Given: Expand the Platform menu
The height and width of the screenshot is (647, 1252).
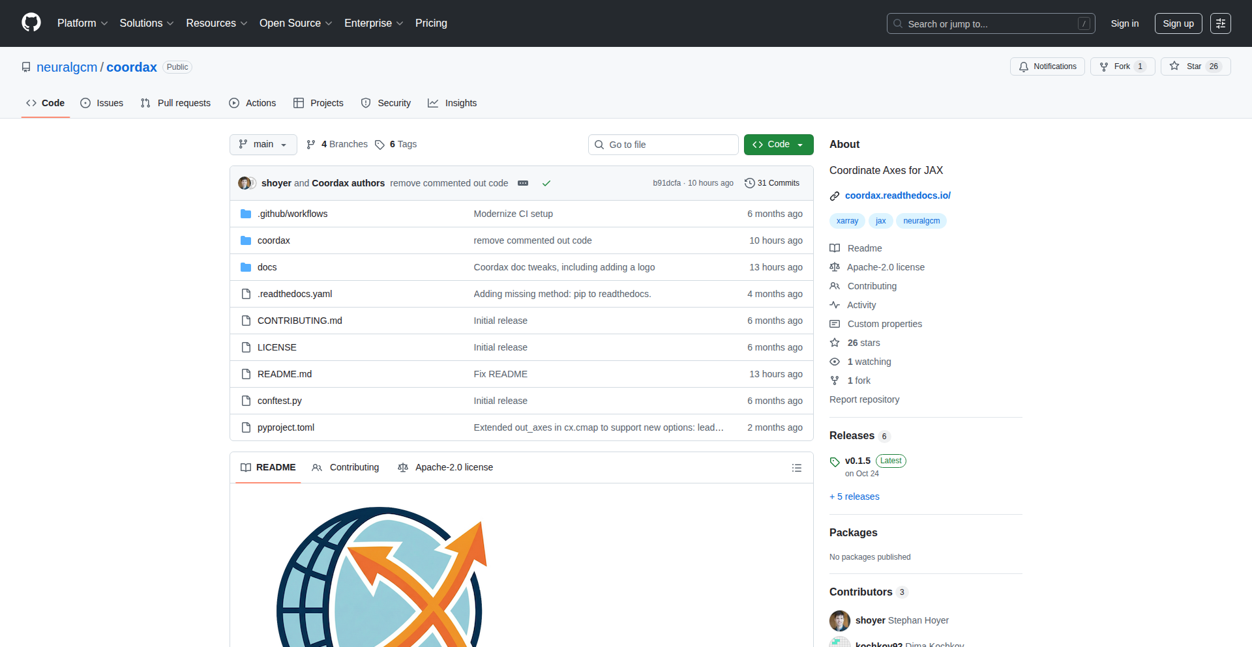Looking at the screenshot, I should (82, 23).
